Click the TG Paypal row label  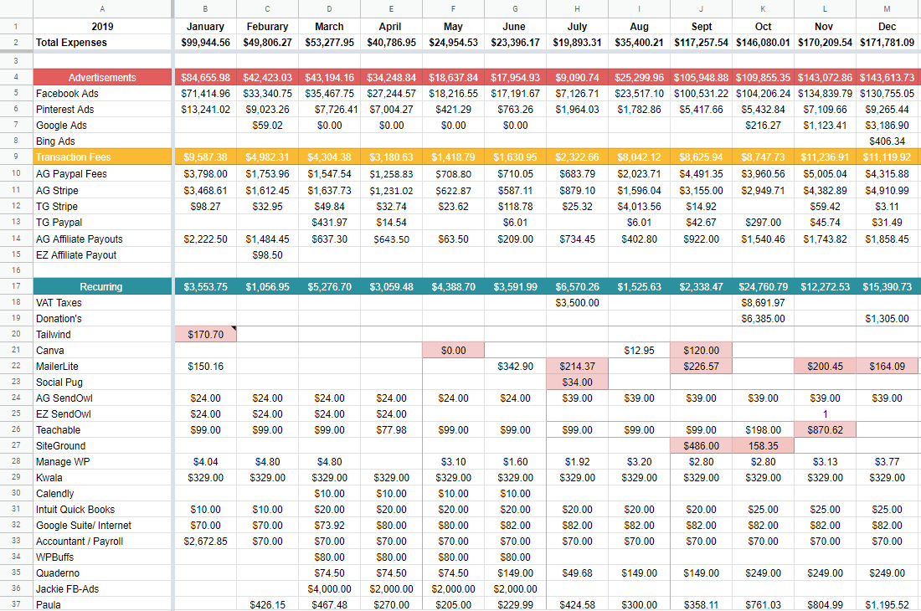tap(102, 222)
